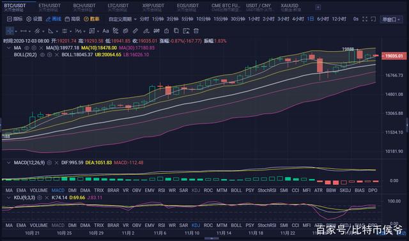This screenshot has height=241, width=409.
Task: Open crosshair tool dropdown arrow
Action: [x=16, y=31]
